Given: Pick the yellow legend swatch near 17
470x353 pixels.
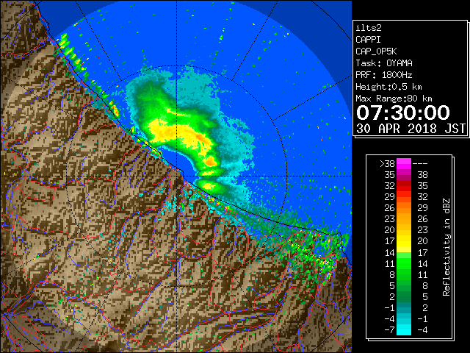Looking at the screenshot, I should (x=404, y=241).
